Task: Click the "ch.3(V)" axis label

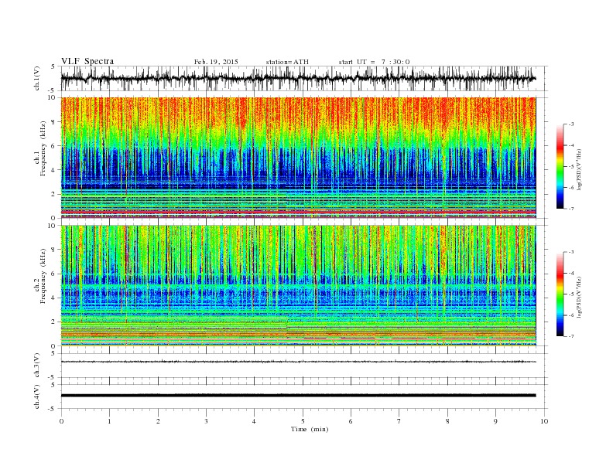Action: (x=37, y=366)
